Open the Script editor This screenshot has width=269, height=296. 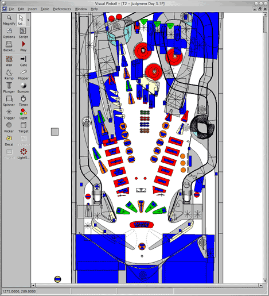23,33
